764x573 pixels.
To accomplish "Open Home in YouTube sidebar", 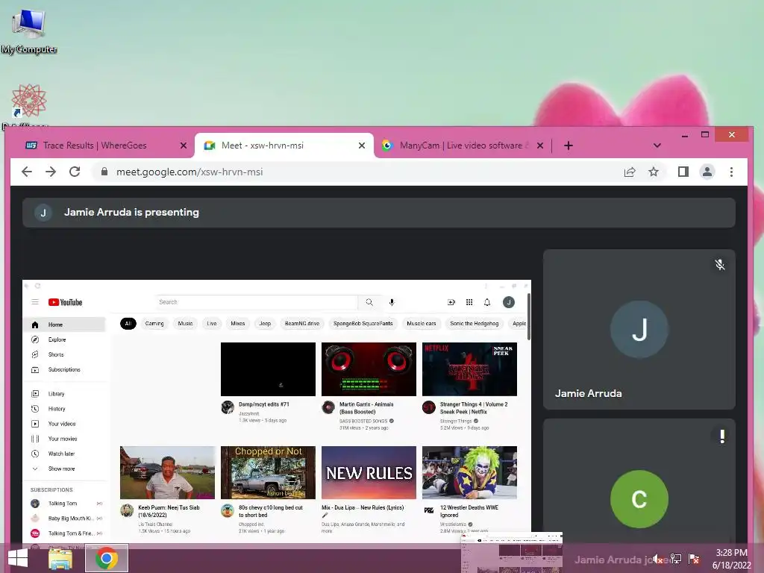I will (x=64, y=325).
